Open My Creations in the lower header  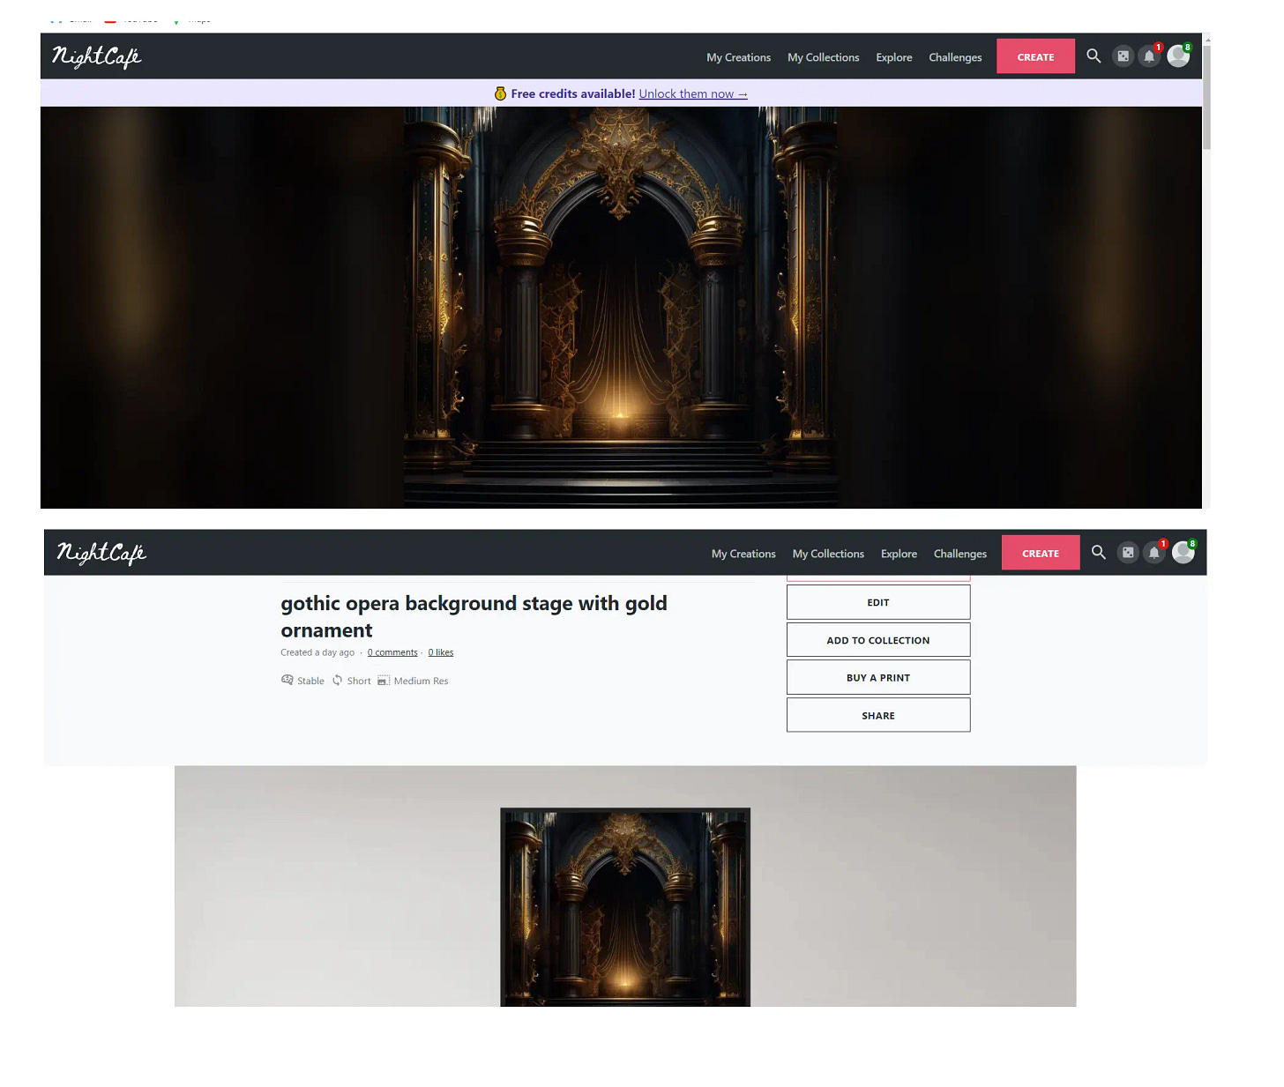click(743, 554)
